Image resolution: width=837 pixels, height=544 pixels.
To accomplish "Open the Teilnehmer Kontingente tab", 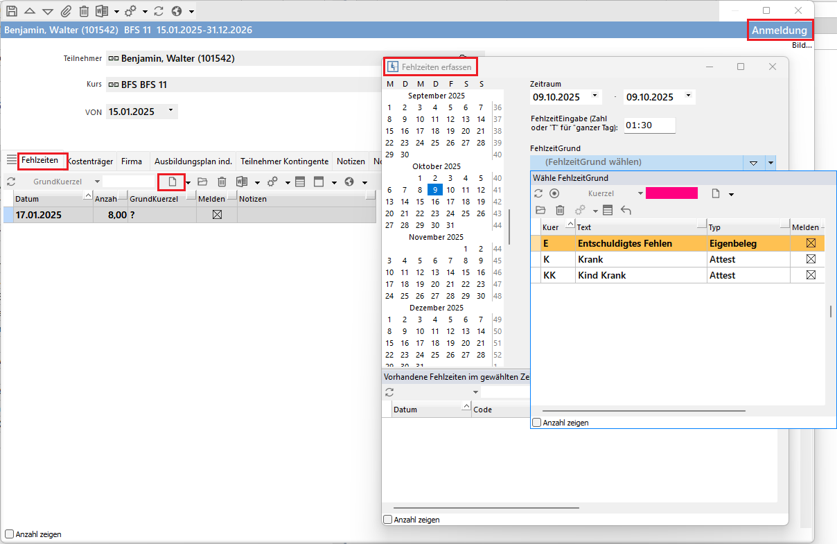I will [284, 161].
